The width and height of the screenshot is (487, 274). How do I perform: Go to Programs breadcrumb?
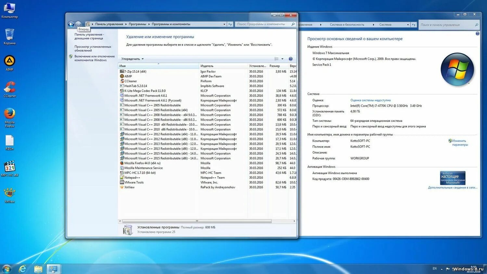137,24
